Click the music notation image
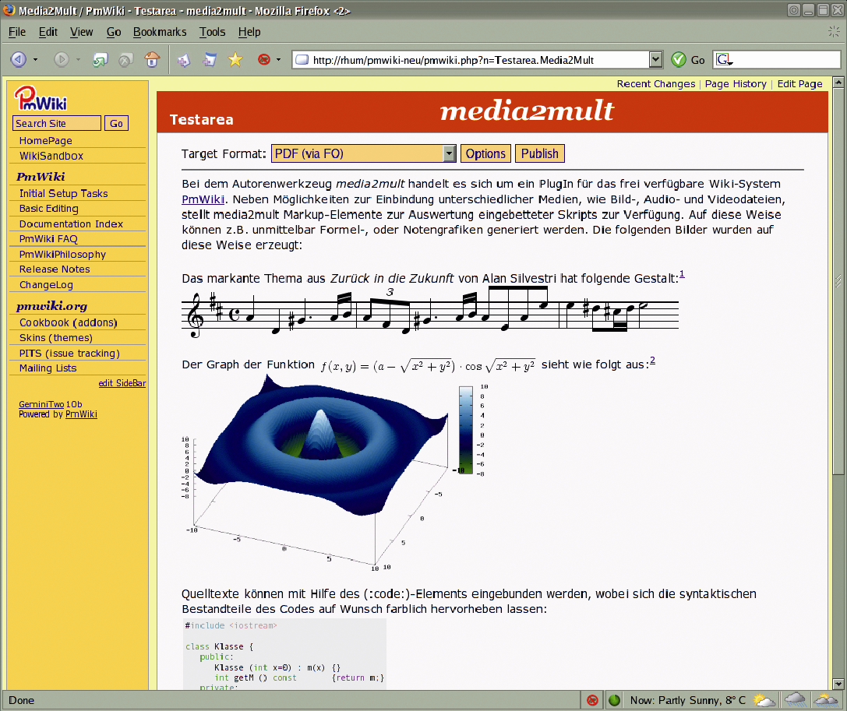 [430, 313]
